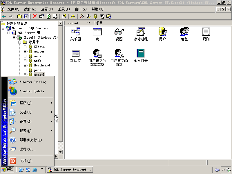Click the Refresh toolbar icon

(48, 16)
